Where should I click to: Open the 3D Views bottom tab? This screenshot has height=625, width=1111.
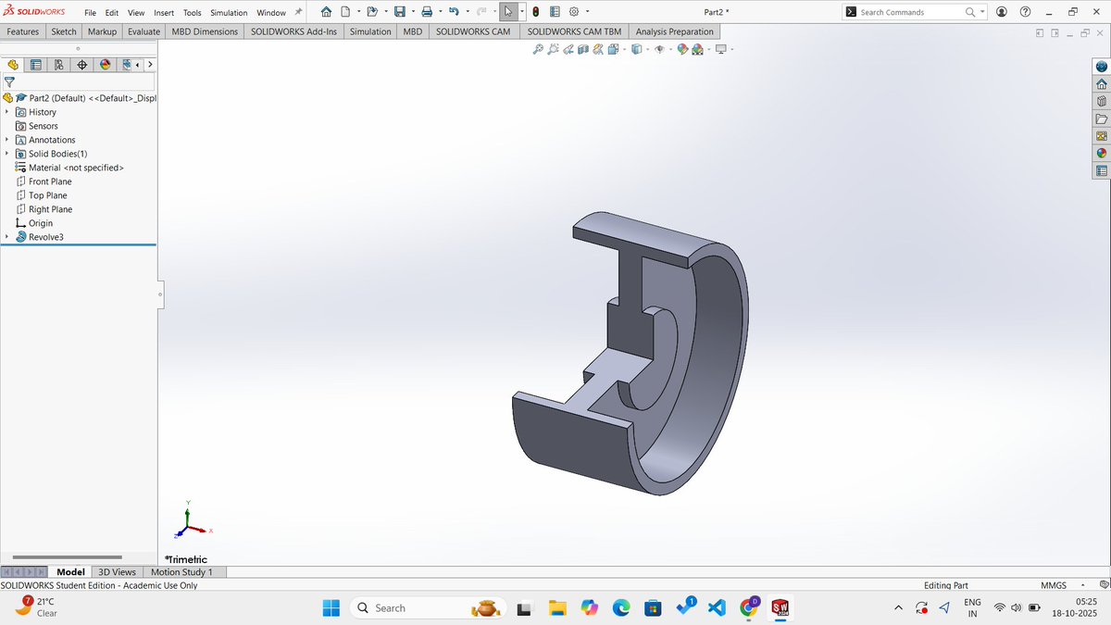click(x=118, y=572)
